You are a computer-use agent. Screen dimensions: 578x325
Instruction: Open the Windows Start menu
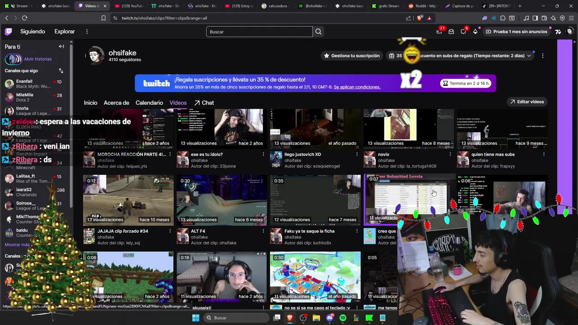pos(196,318)
